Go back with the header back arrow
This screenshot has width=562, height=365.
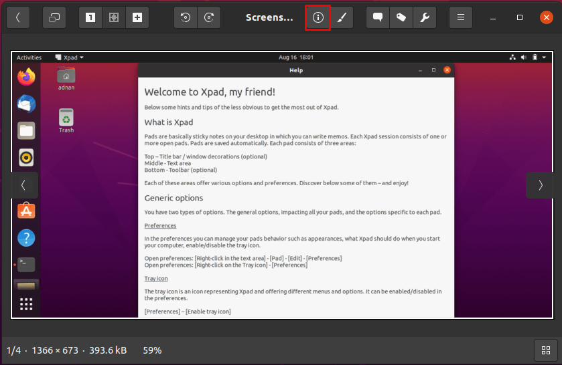point(18,17)
